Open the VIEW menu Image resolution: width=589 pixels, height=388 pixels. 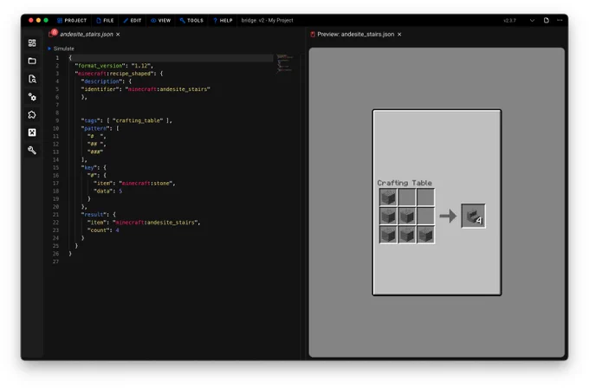coord(161,20)
